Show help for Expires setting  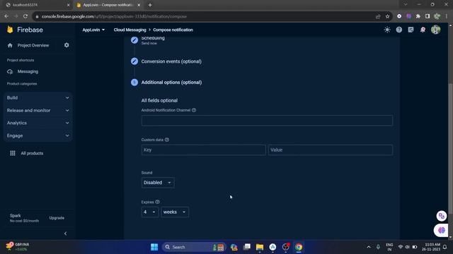point(157,202)
